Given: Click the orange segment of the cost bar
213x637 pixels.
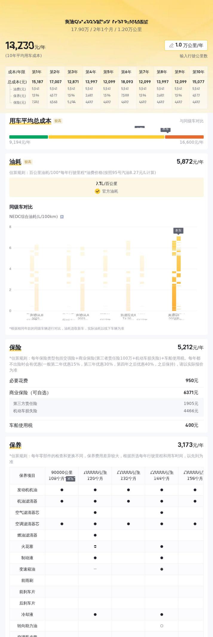Looking at the screenshot, I should (184, 137).
